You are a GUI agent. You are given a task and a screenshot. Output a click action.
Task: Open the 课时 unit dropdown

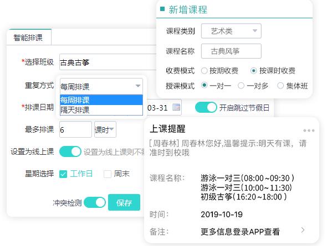coord(105,129)
